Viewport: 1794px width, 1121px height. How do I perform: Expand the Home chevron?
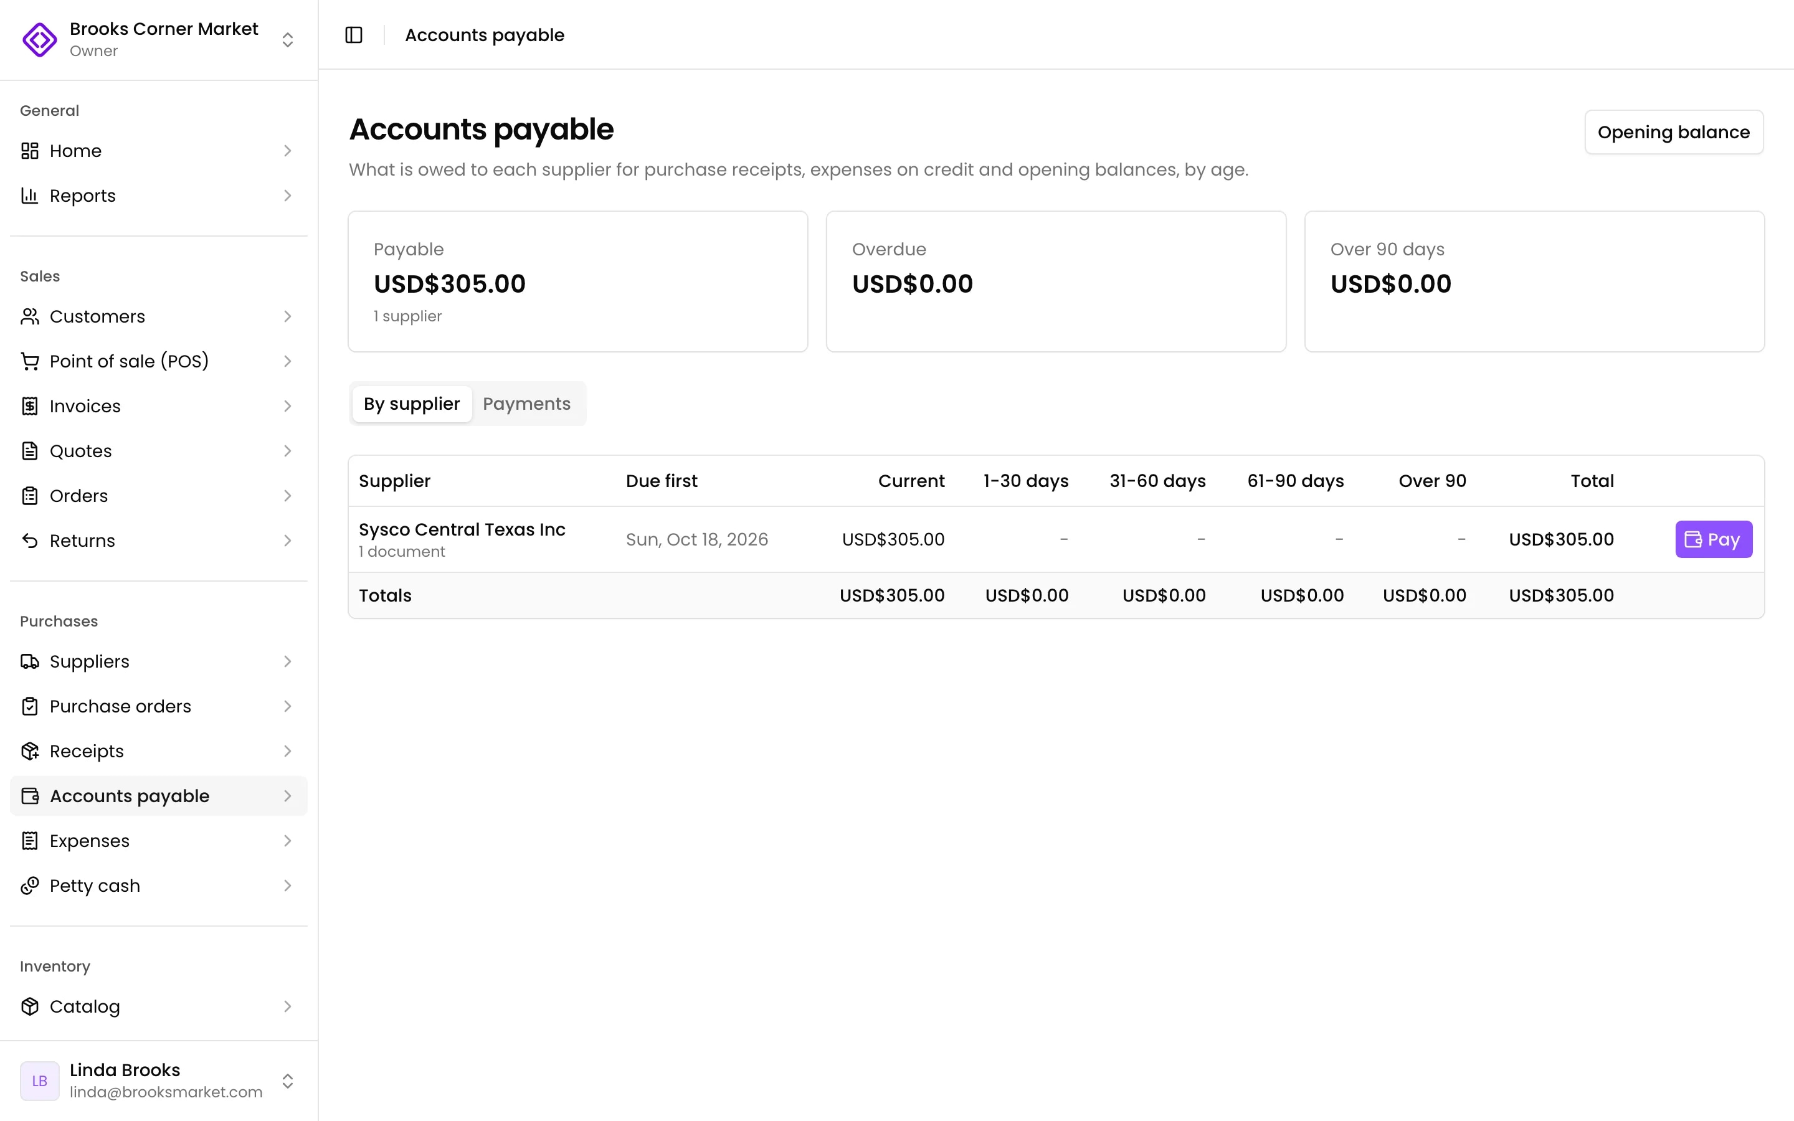tap(288, 151)
